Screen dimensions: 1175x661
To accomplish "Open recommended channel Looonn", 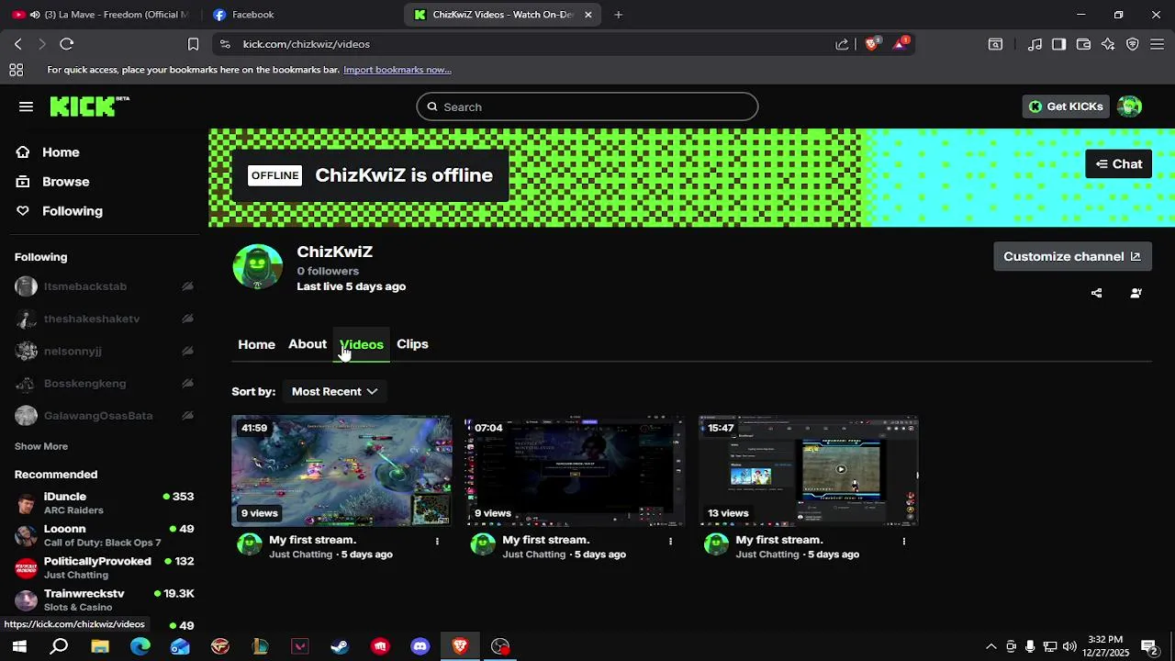I will click(105, 535).
